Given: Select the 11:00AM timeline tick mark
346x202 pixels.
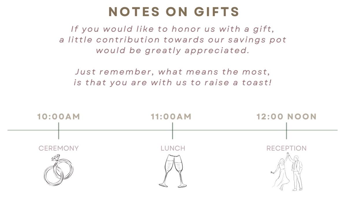Looking at the screenshot, I should click(x=173, y=131).
